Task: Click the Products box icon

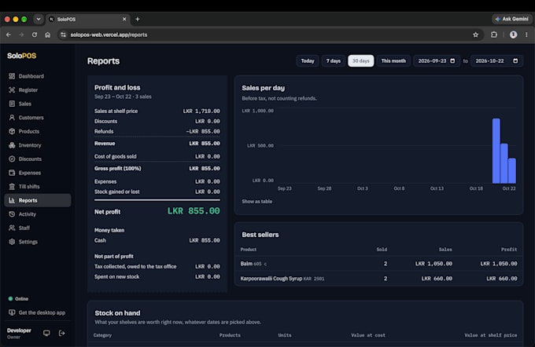Action: tap(12, 131)
